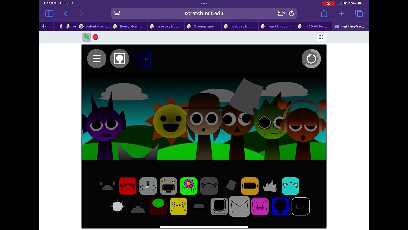Close the active 'but they're...' tab
Viewport: 408px width, 230px height.
tap(337, 27)
